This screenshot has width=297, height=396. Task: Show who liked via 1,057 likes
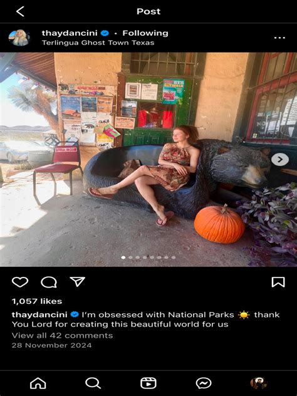click(37, 301)
